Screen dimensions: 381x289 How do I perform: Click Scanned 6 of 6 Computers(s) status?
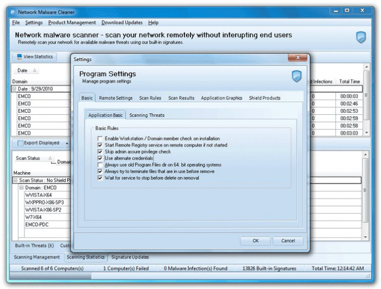[52, 268]
